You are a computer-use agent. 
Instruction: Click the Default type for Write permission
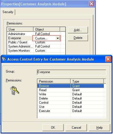77,94
